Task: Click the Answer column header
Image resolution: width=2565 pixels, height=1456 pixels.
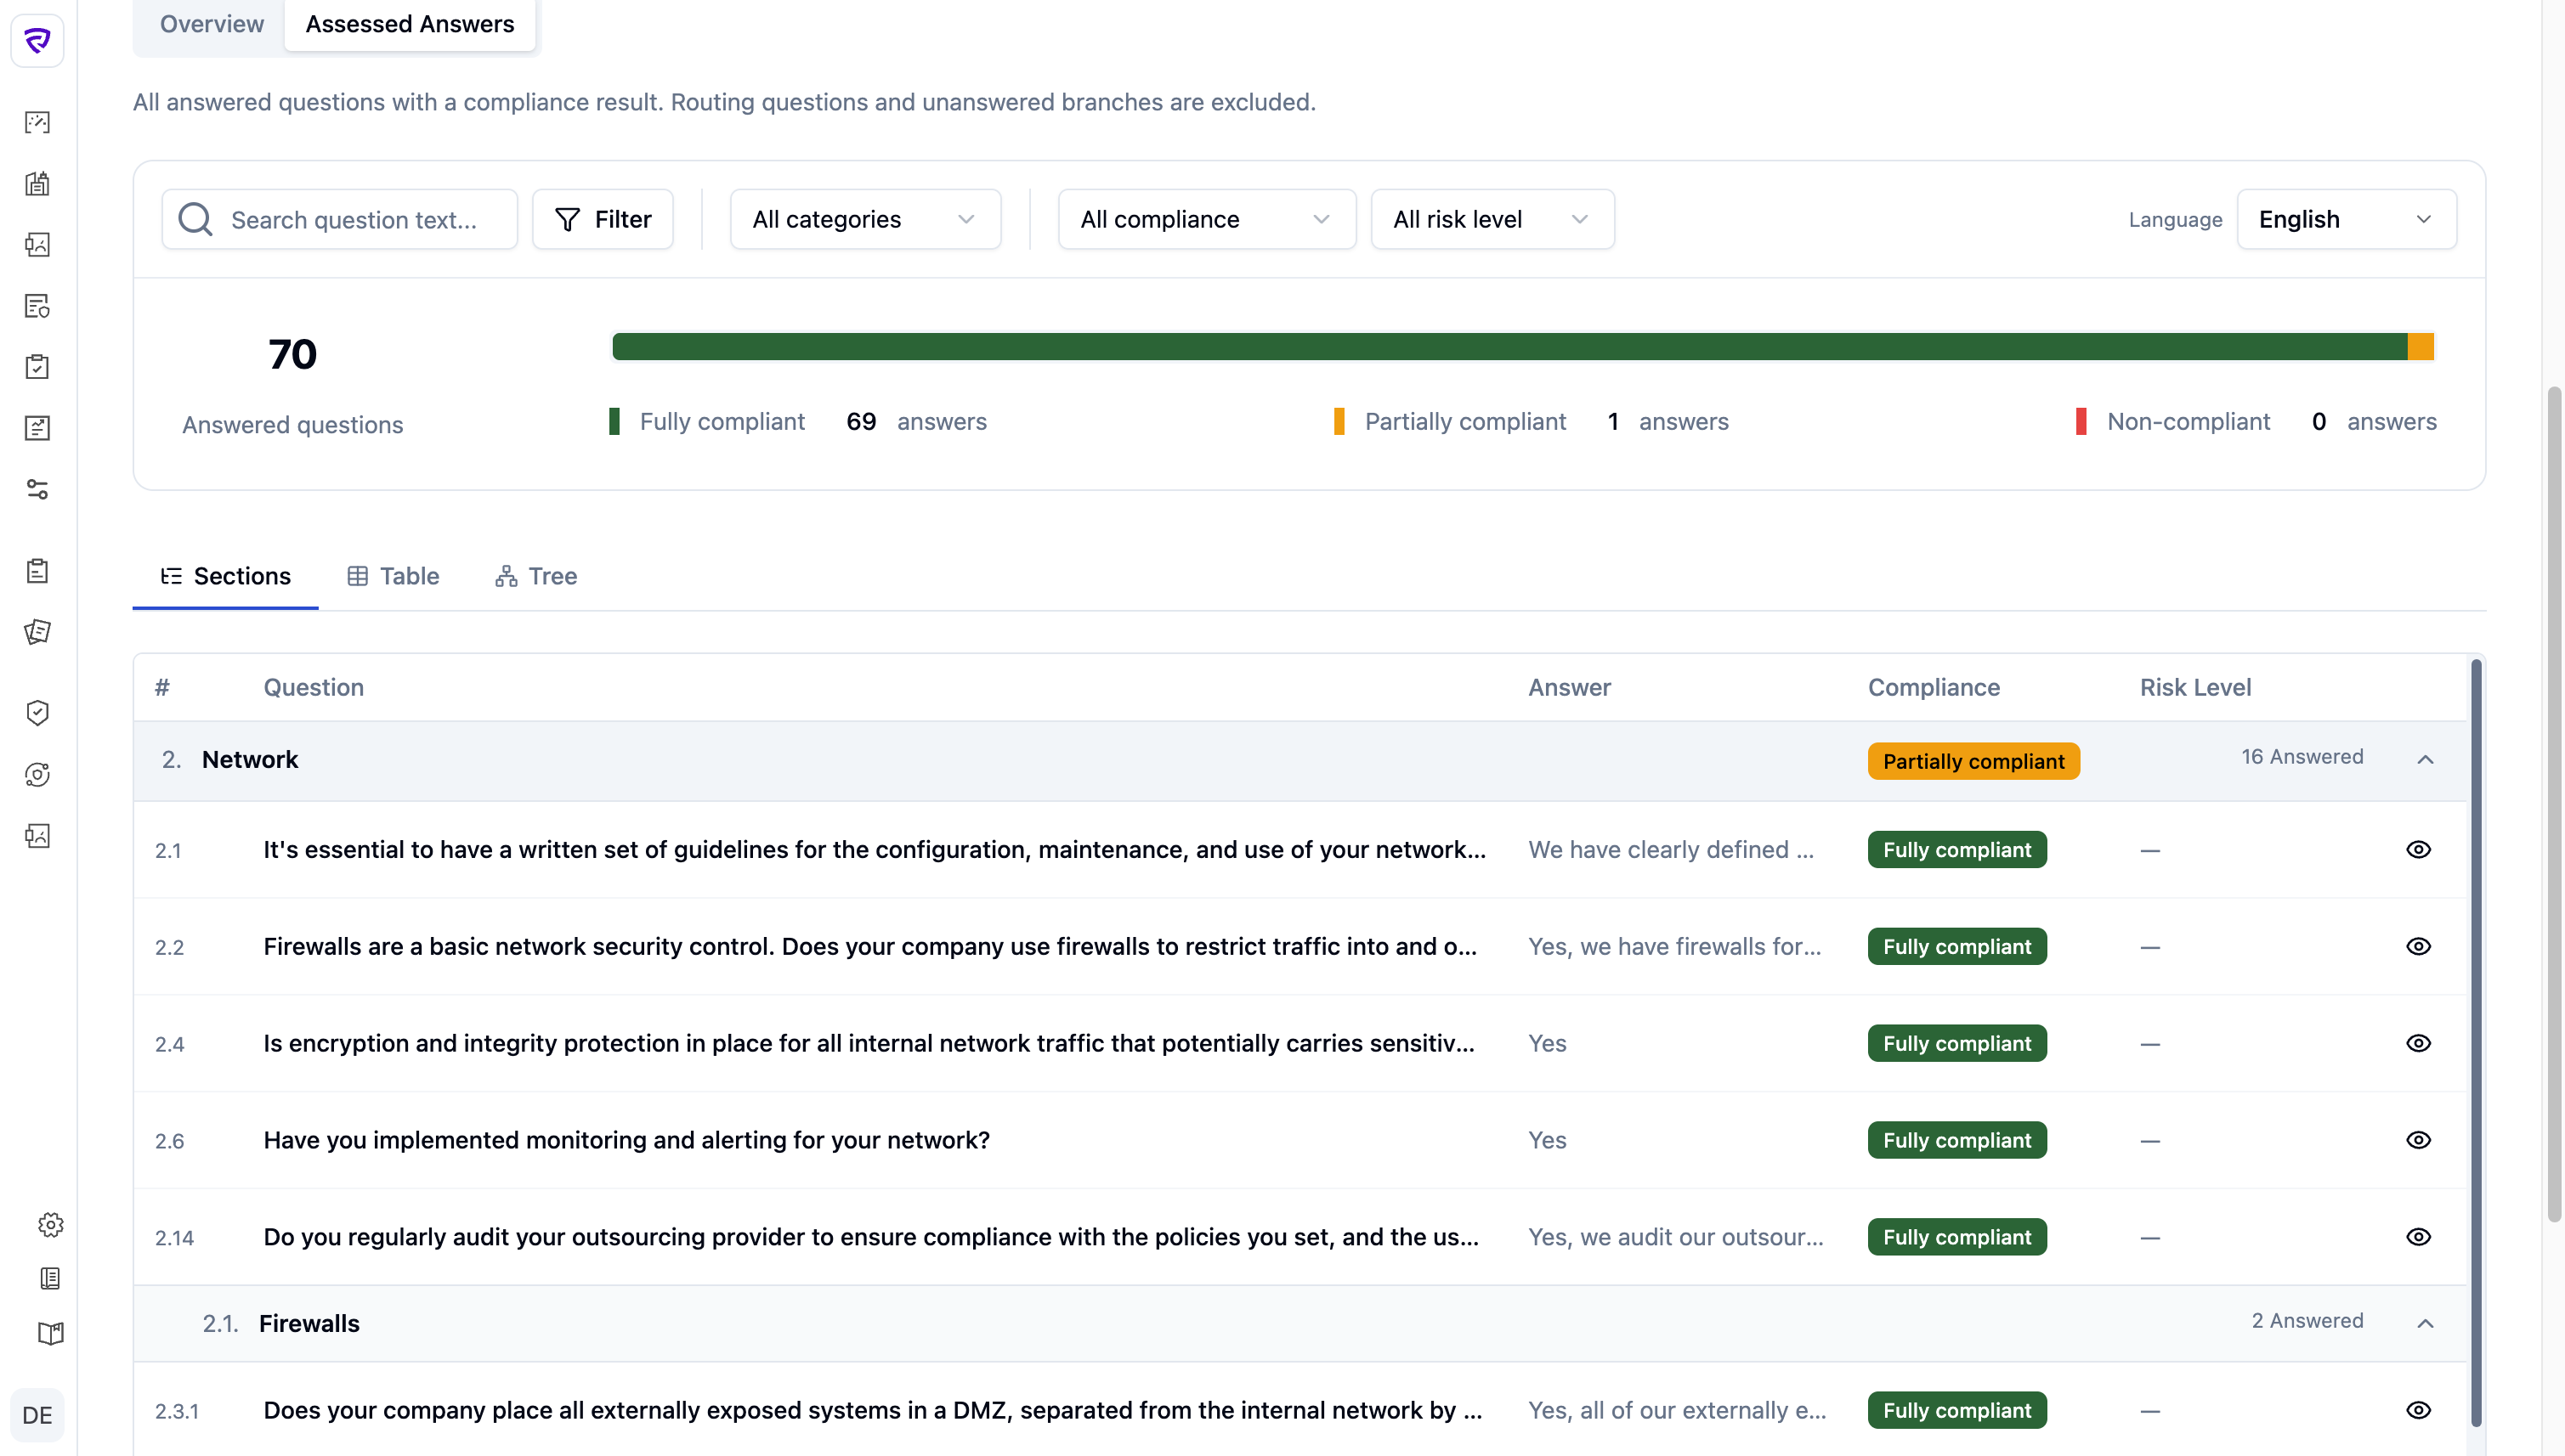Action: [x=1569, y=688]
